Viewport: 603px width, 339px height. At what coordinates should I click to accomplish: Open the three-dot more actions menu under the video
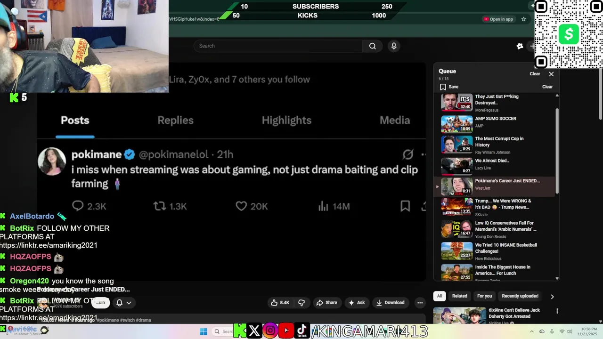(x=420, y=303)
